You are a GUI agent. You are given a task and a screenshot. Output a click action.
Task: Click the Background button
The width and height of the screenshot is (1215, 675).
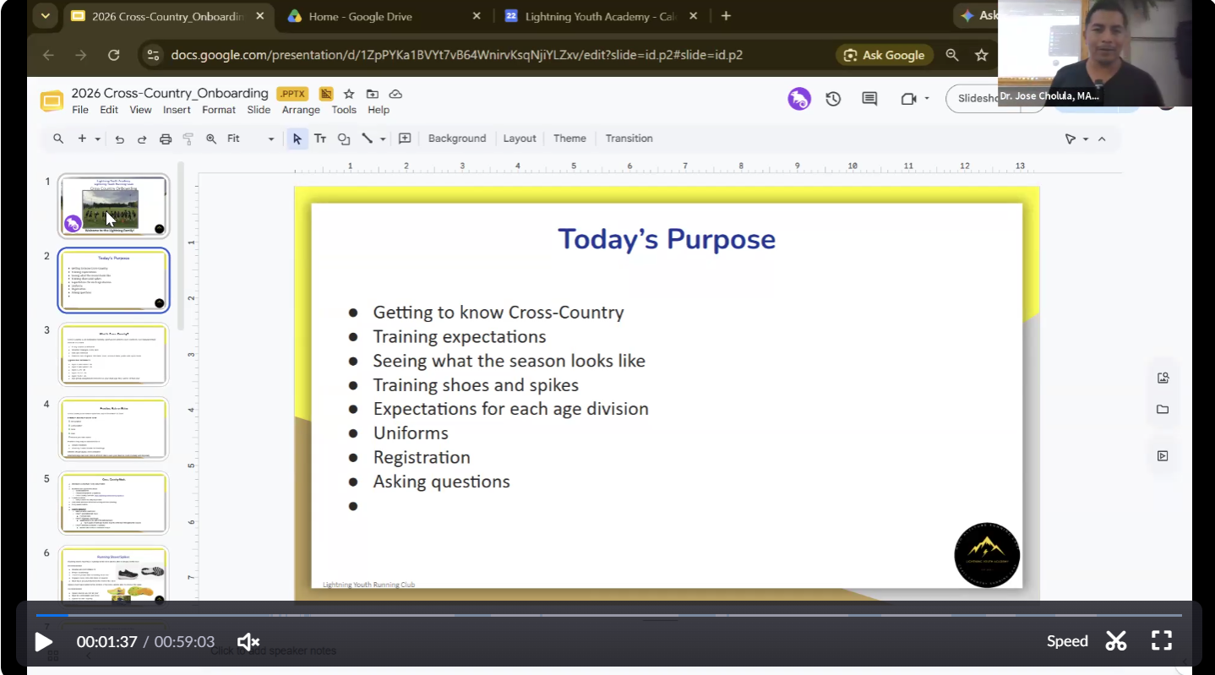(x=457, y=139)
